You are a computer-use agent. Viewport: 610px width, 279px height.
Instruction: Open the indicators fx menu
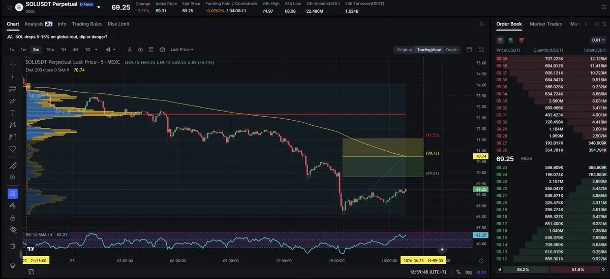coord(130,50)
